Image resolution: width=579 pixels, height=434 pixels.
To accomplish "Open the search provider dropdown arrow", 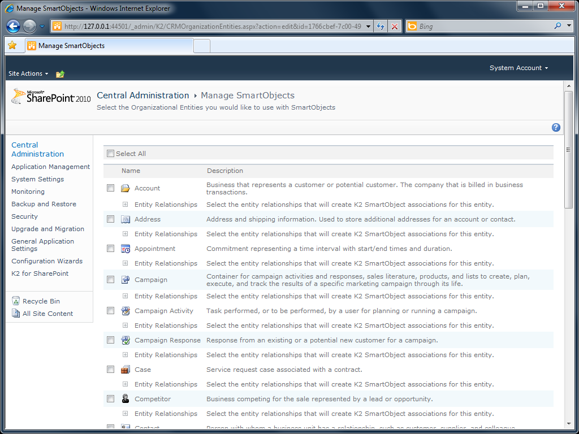I will pyautogui.click(x=569, y=26).
